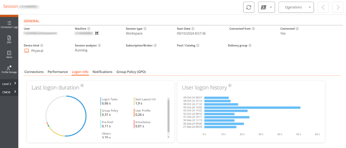This screenshot has width=346, height=148.
Task: Open the Operations dropdown
Action: point(296,7)
